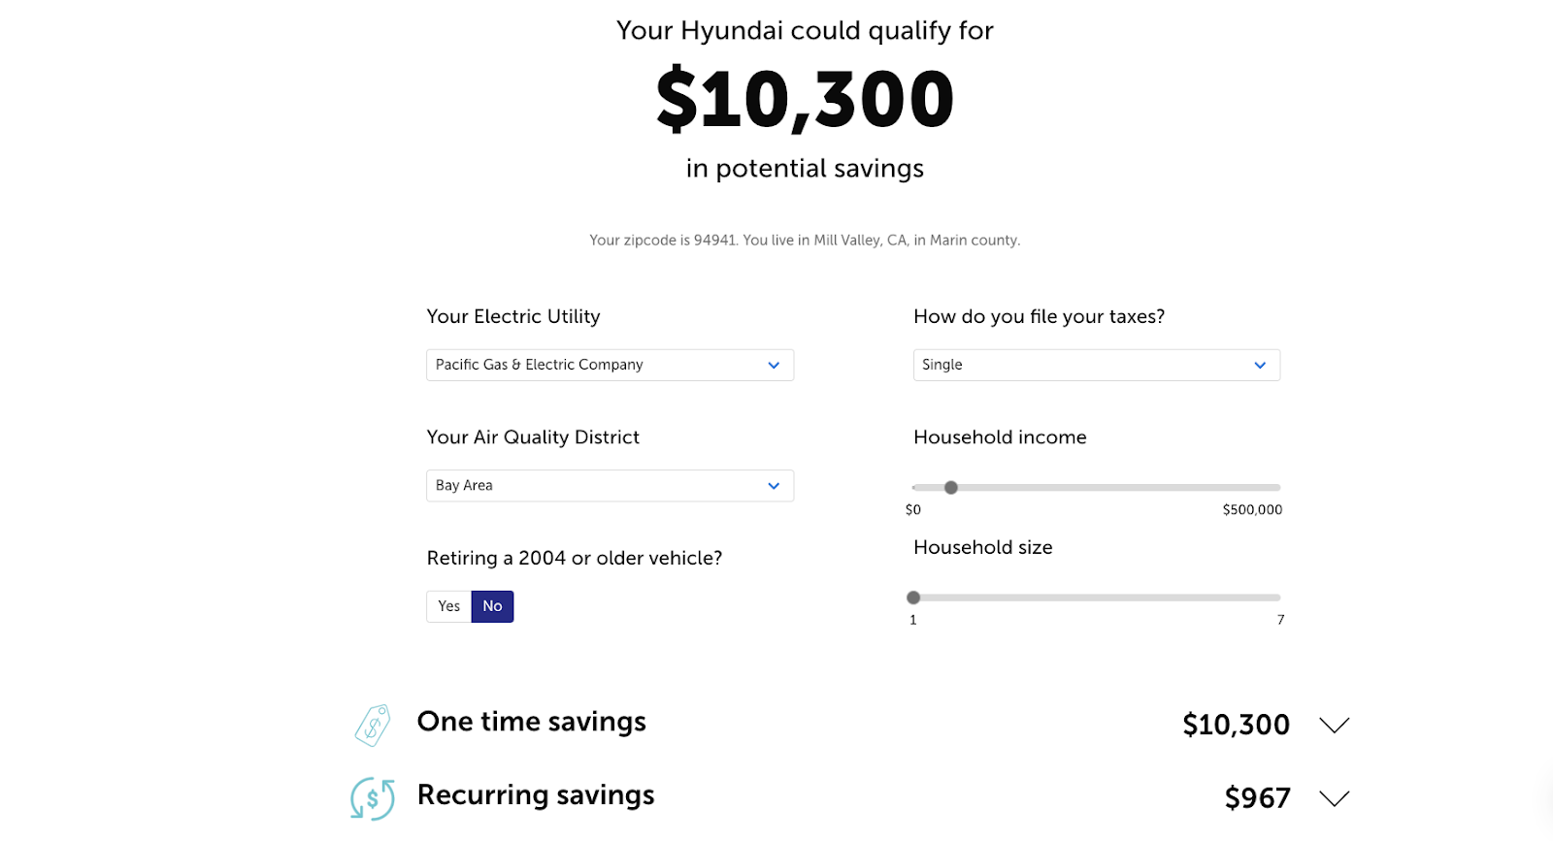
Task: Click the Household income slider handle
Action: coord(951,488)
